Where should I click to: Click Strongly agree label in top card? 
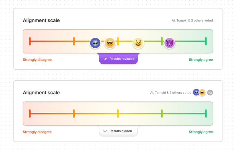coord(201,60)
